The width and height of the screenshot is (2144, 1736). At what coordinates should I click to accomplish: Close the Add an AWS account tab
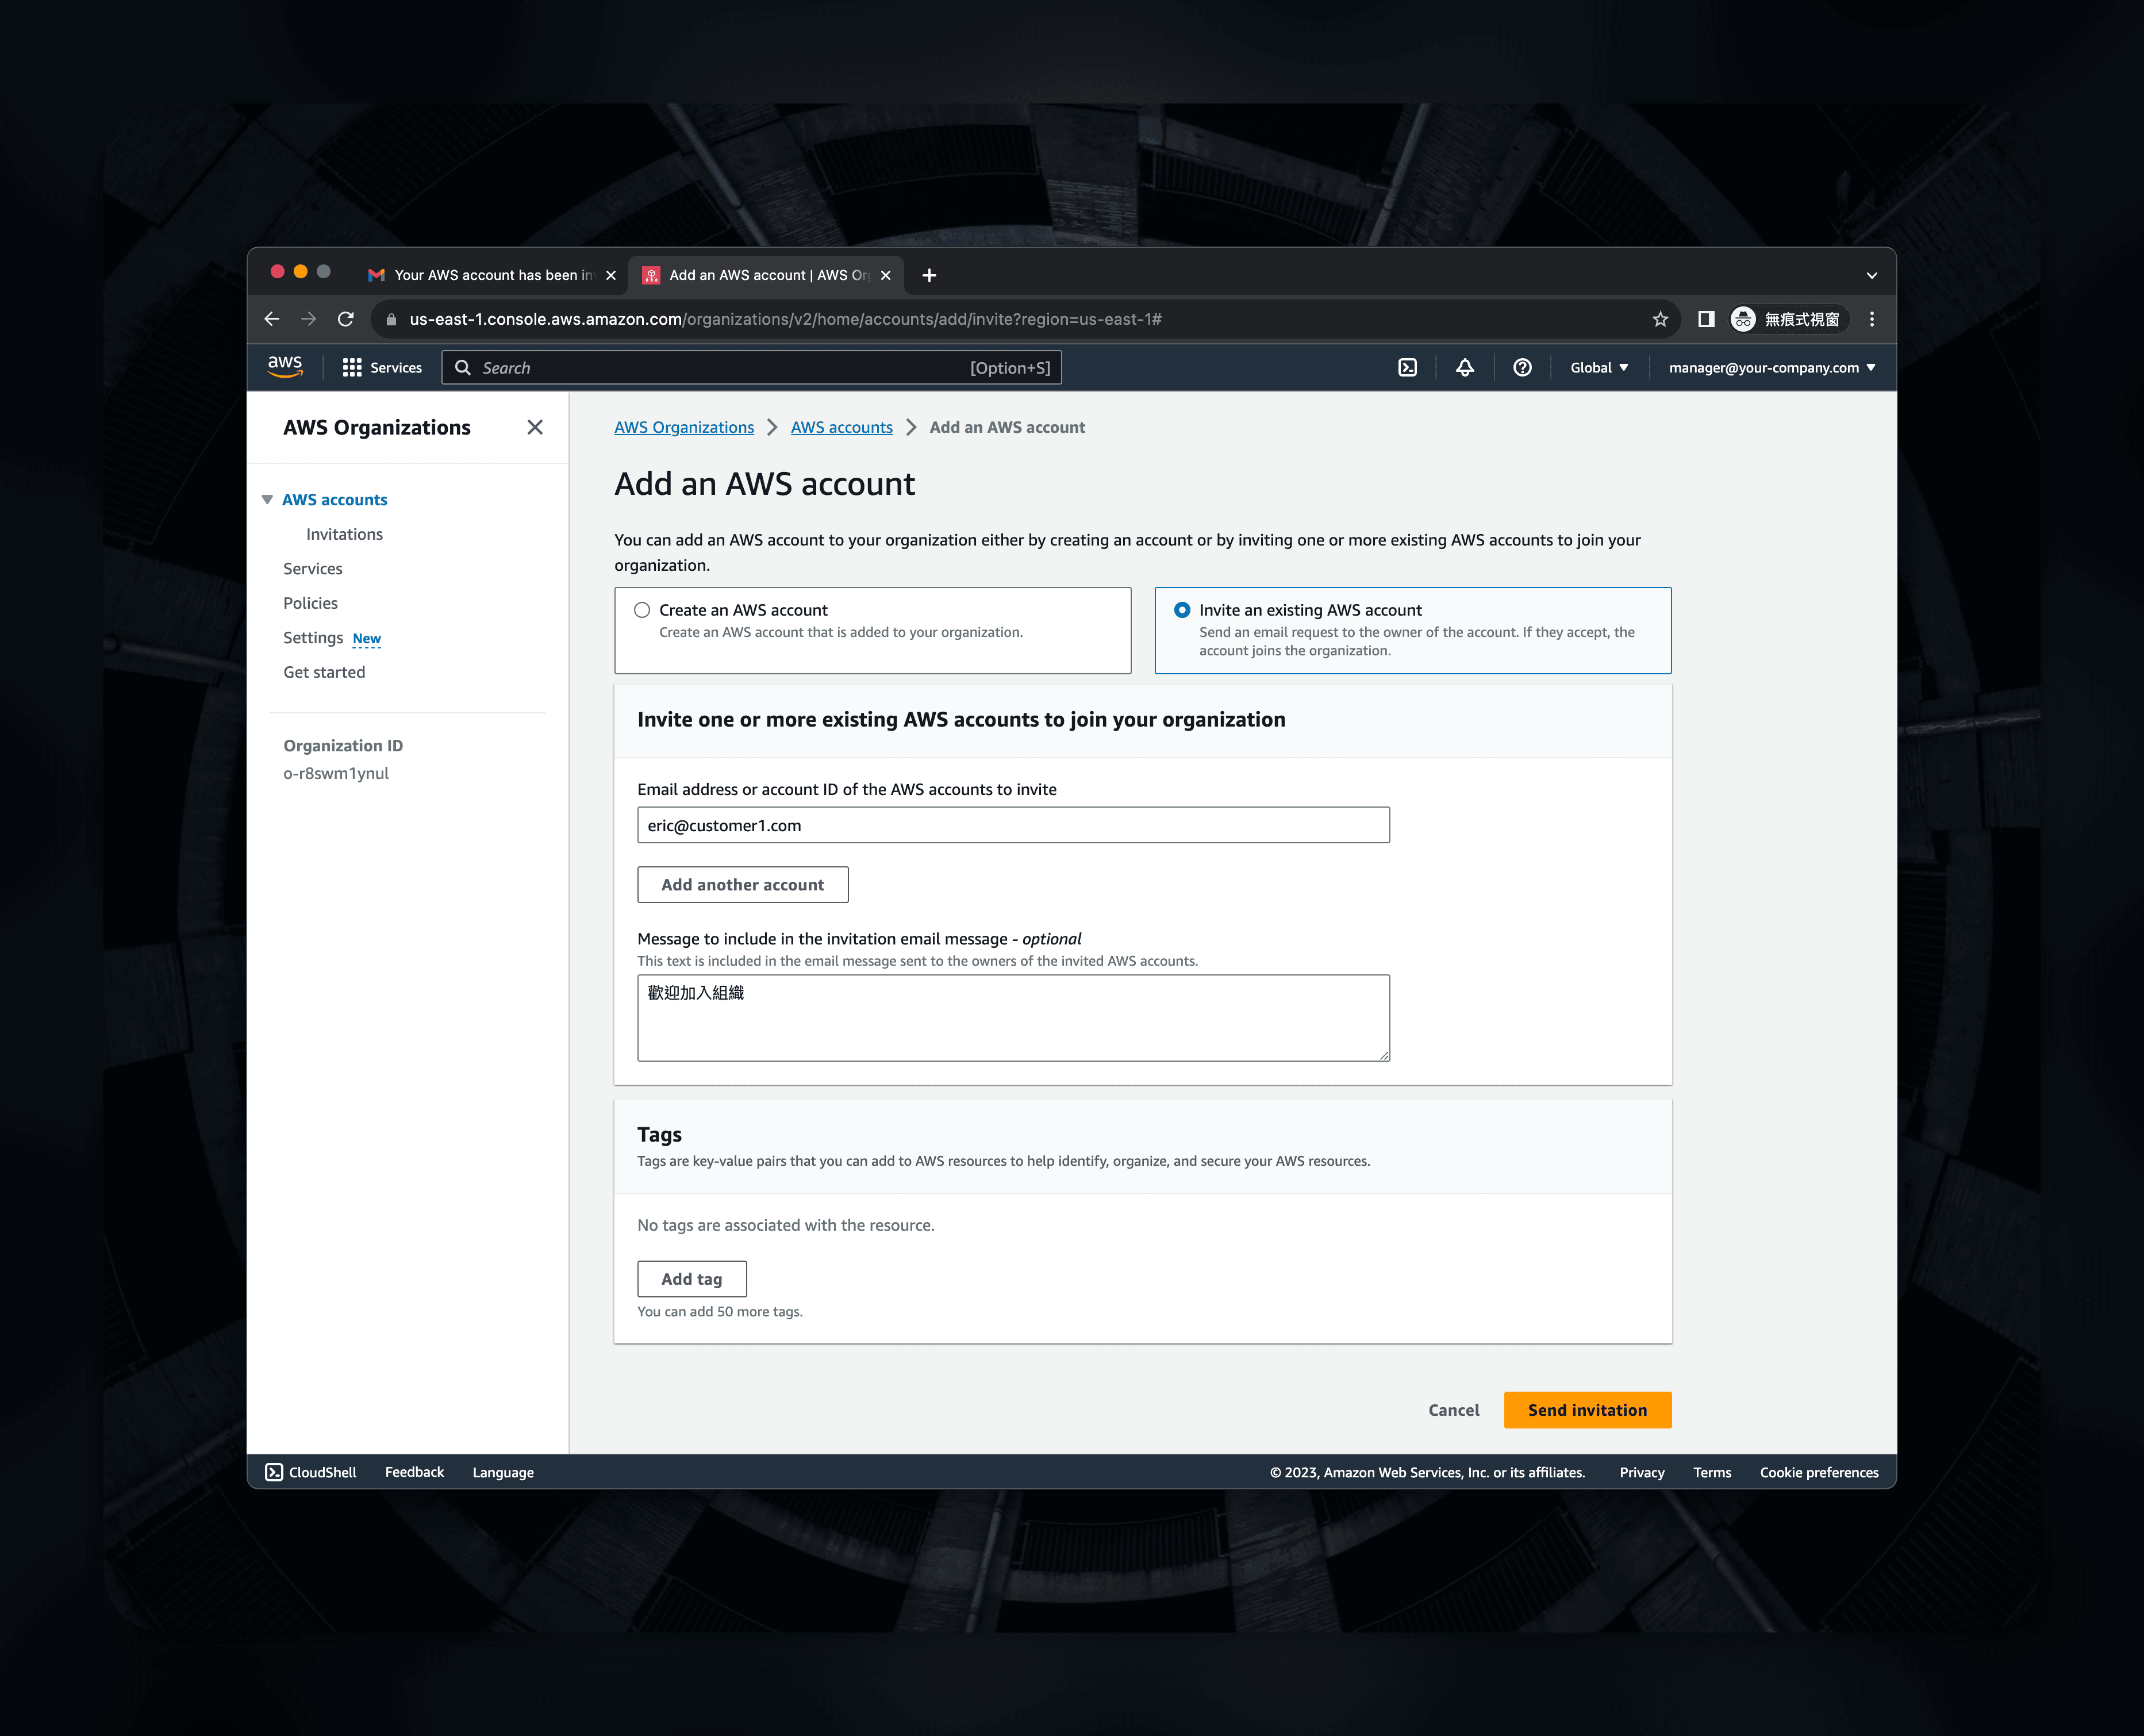tap(885, 275)
